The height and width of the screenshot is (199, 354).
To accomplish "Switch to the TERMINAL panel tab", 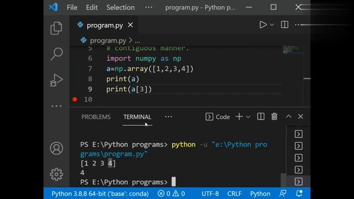I will point(137,117).
